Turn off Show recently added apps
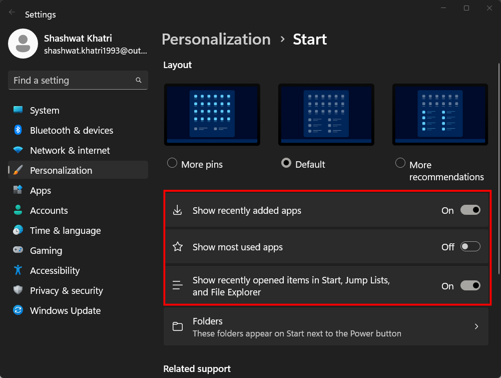 [469, 210]
